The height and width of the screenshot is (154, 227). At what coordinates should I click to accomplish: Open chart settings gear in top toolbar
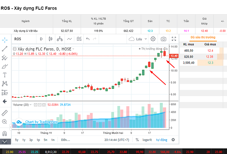coord(153,39)
